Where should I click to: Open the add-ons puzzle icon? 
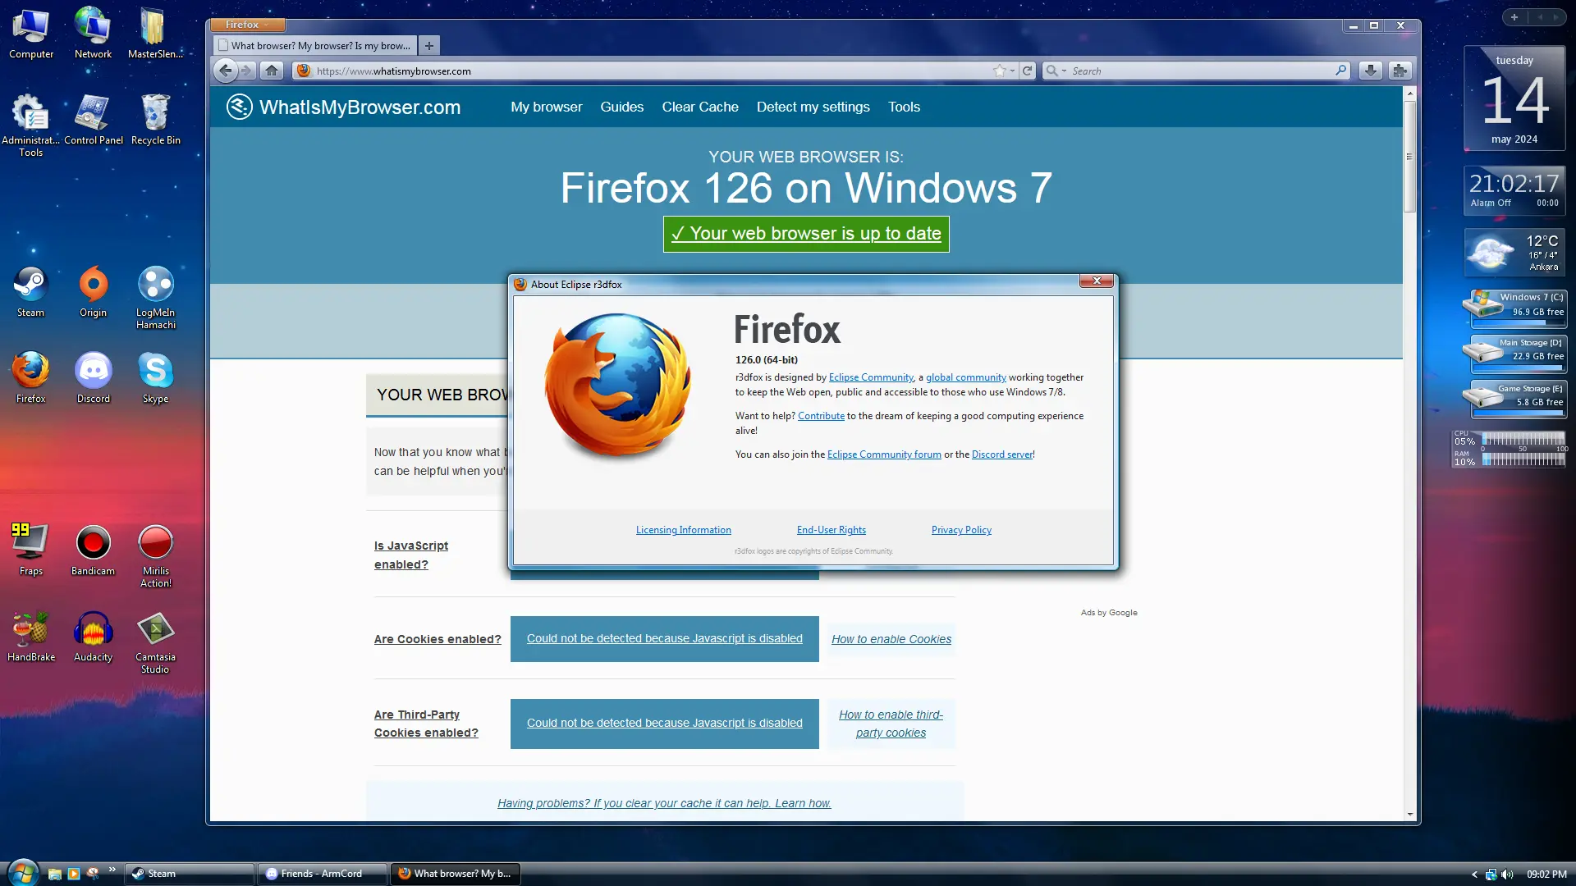(x=1400, y=71)
